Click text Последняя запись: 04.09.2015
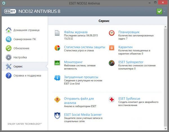 tap(81, 36)
